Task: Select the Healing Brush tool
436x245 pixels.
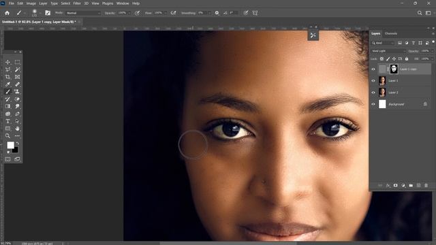Action: point(17,84)
